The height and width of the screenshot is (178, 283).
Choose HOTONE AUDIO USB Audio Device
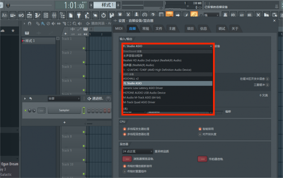[x=168, y=93]
